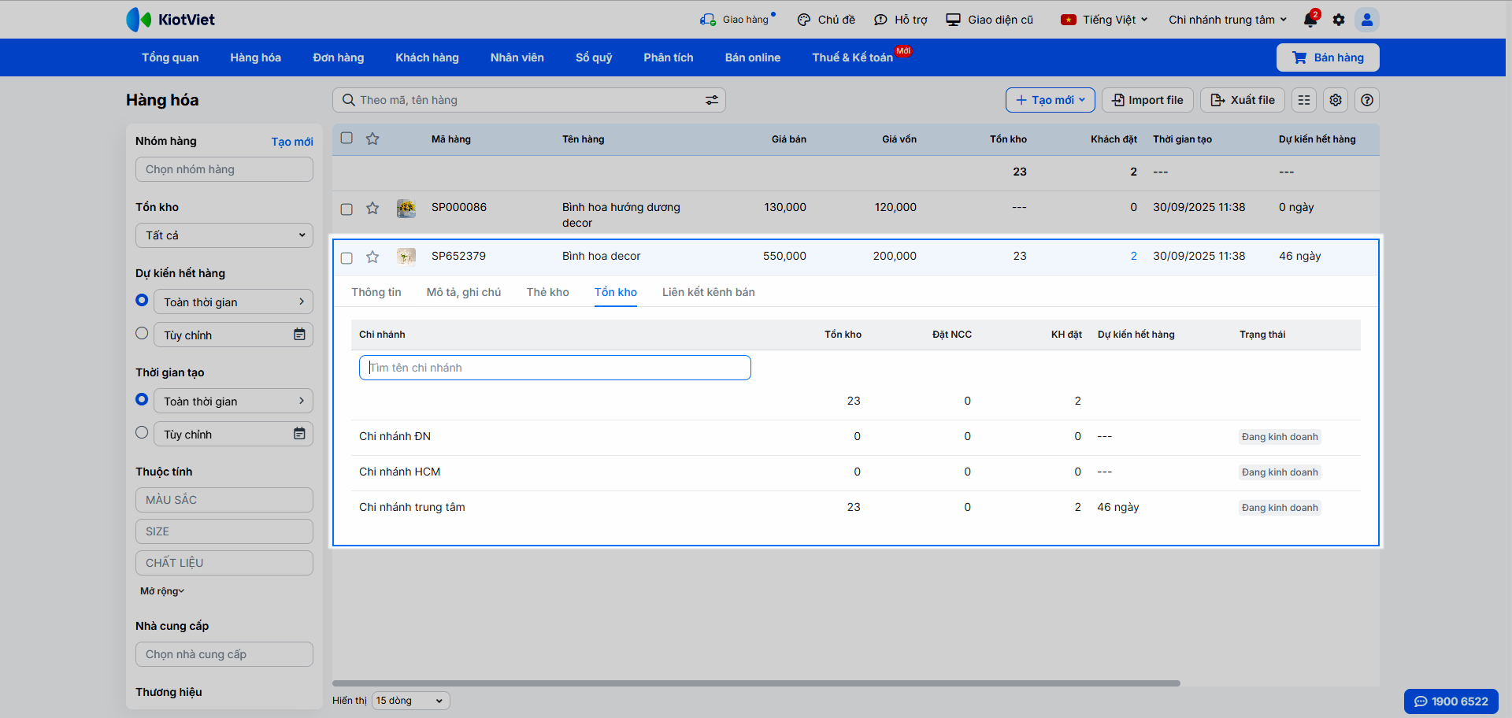Open the 15 dòng rows-per-page dropdown

pos(410,701)
